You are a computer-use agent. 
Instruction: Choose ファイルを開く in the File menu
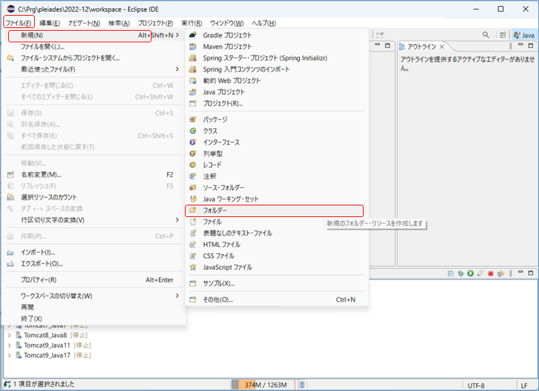point(94,47)
